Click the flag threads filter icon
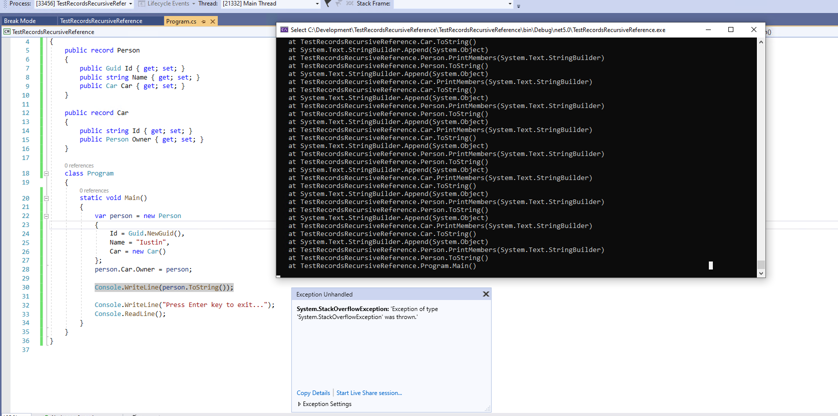Screen dimensions: 838x416 [x=327, y=3]
